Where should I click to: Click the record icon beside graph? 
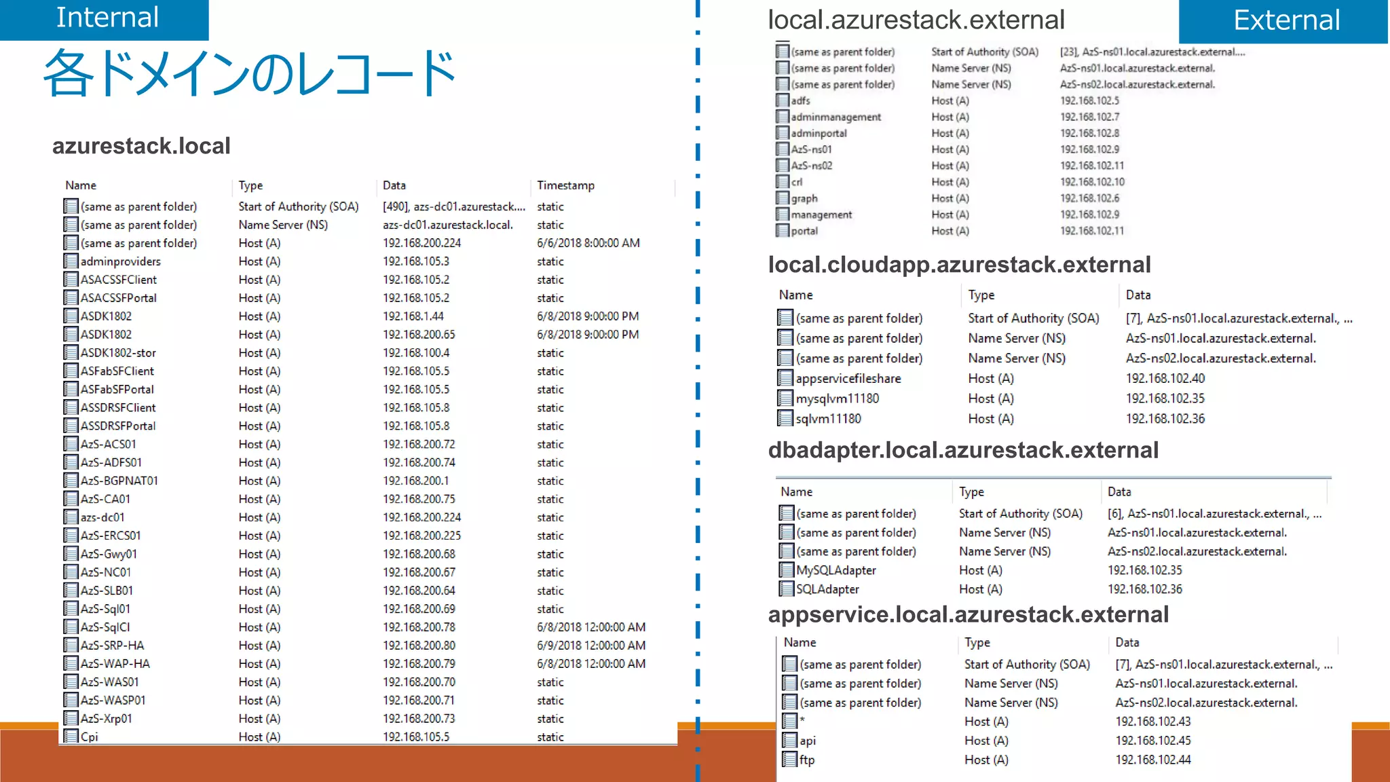pos(783,198)
